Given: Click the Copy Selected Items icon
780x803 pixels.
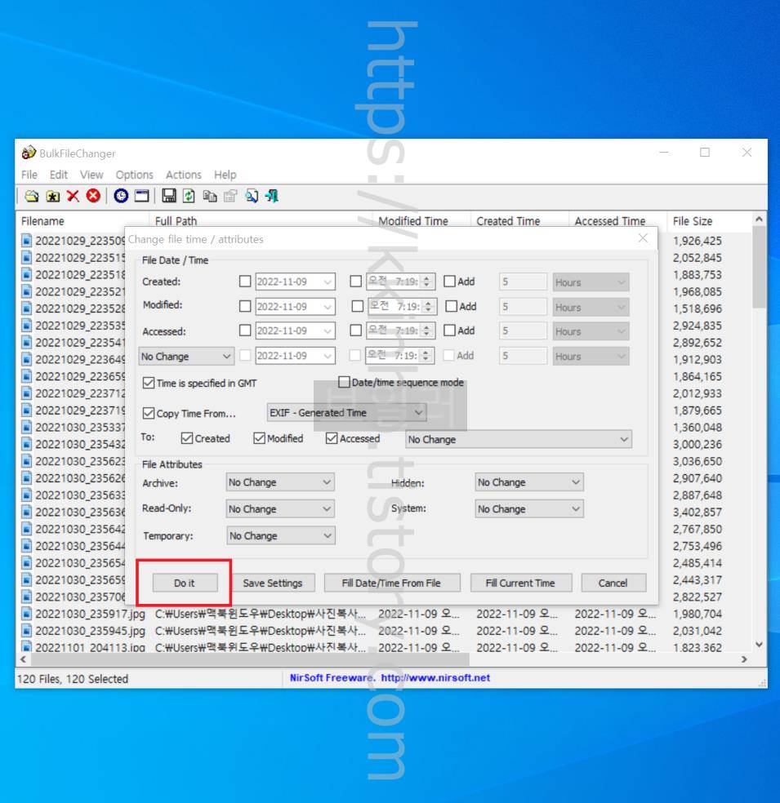Looking at the screenshot, I should coord(210,196).
